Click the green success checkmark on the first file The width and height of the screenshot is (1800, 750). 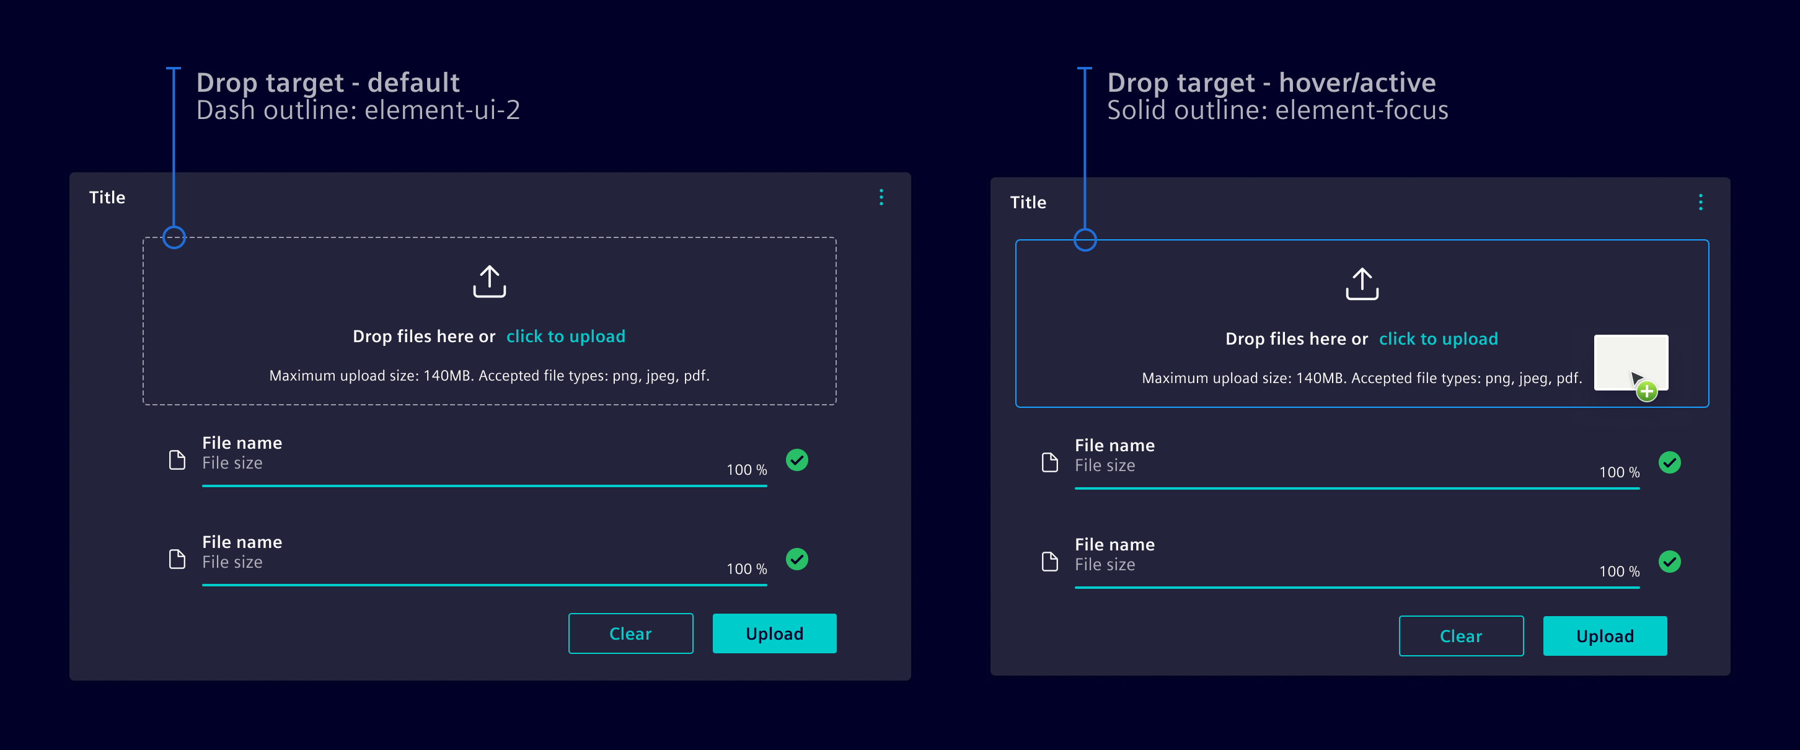[797, 460]
